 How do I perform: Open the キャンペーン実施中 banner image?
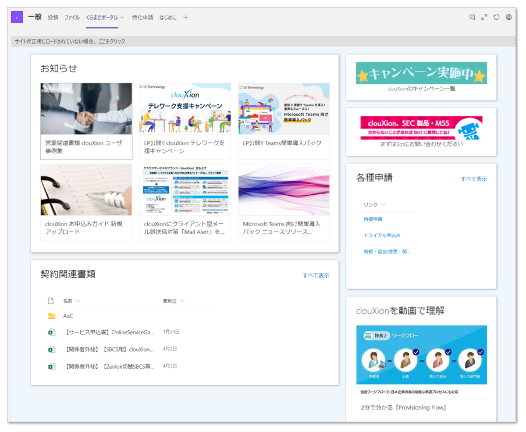click(421, 73)
